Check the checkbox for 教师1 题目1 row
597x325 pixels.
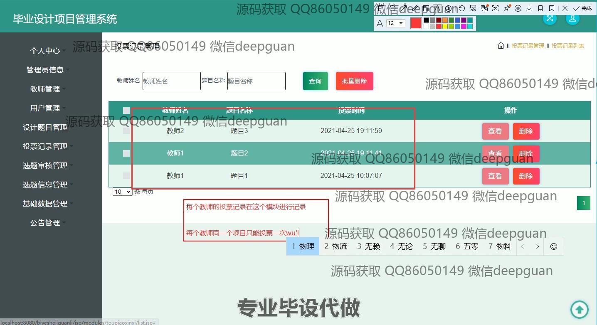pyautogui.click(x=126, y=176)
